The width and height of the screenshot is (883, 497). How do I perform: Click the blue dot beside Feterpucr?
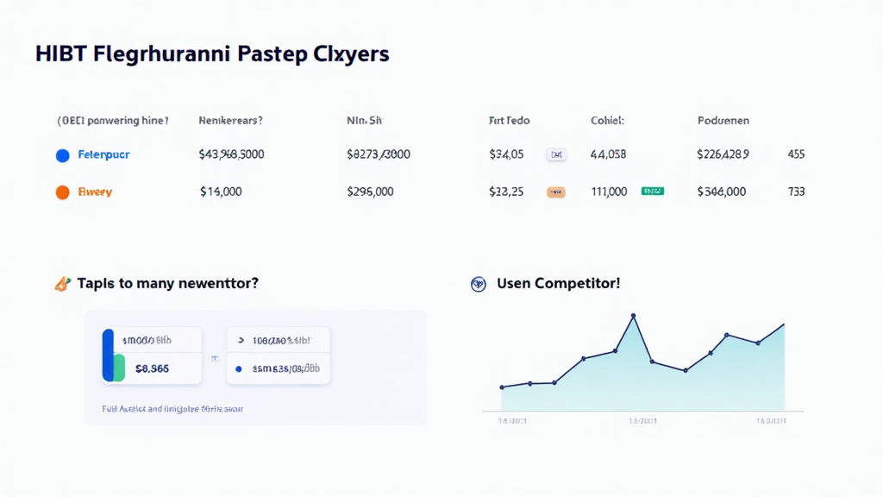coord(62,155)
